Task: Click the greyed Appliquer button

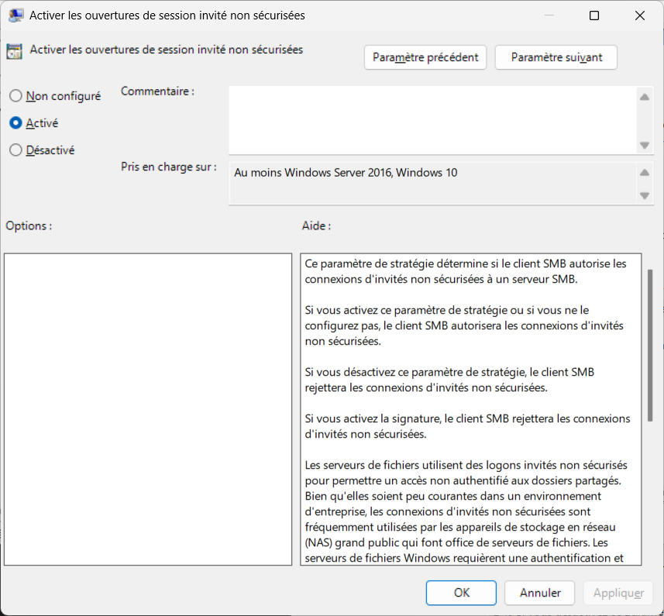Action: (618, 592)
